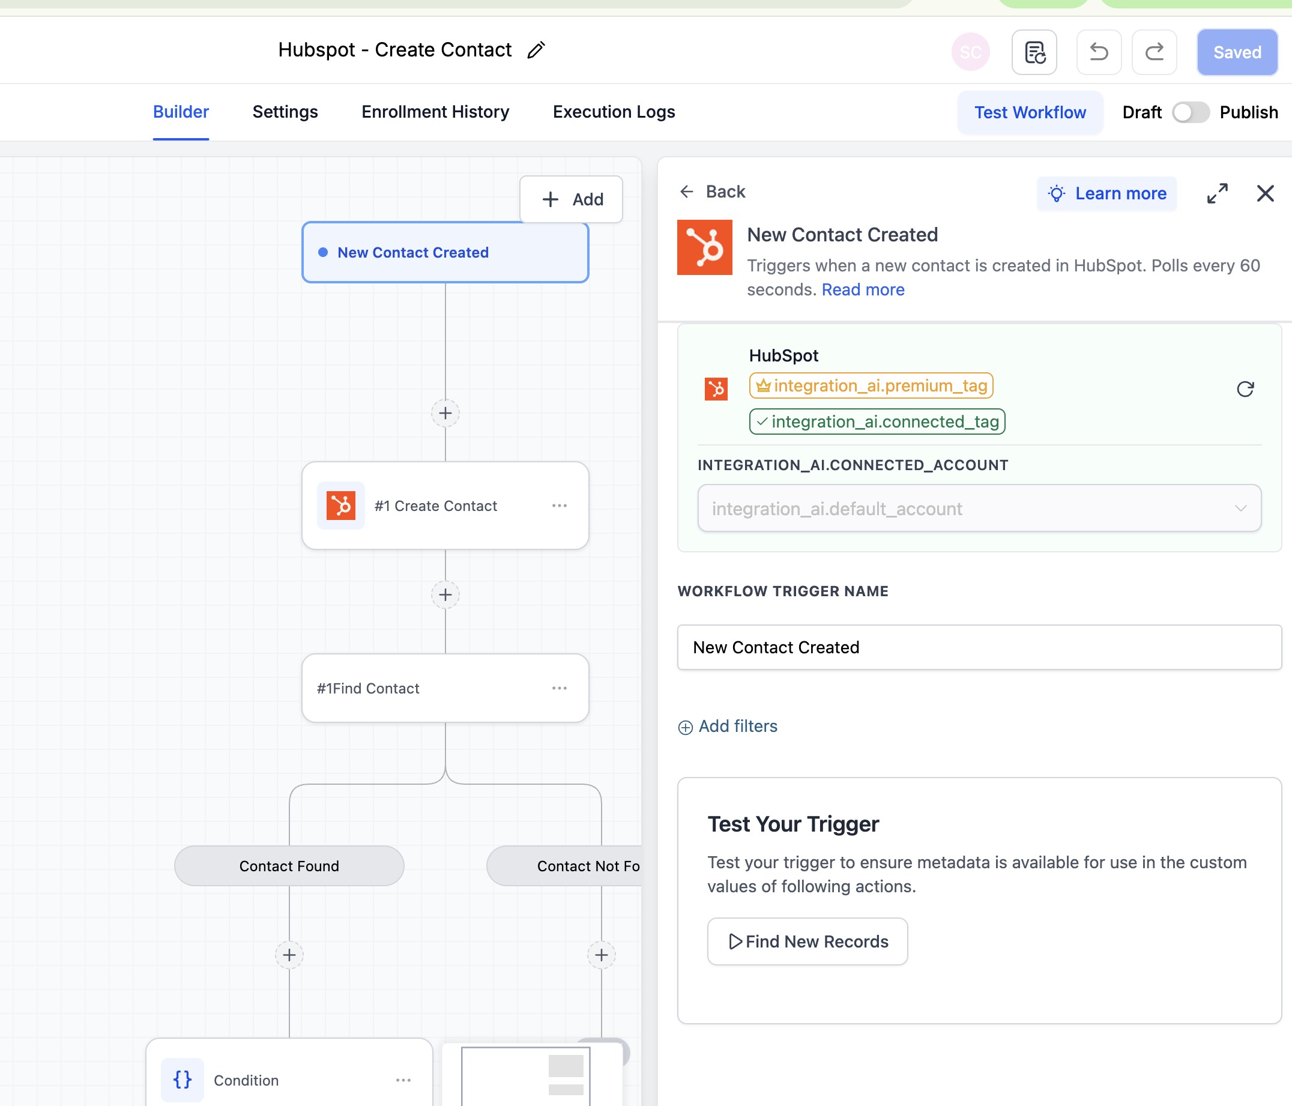This screenshot has height=1106, width=1292.
Task: Click the HubSpot icon on Create Contact node
Action: pos(340,506)
